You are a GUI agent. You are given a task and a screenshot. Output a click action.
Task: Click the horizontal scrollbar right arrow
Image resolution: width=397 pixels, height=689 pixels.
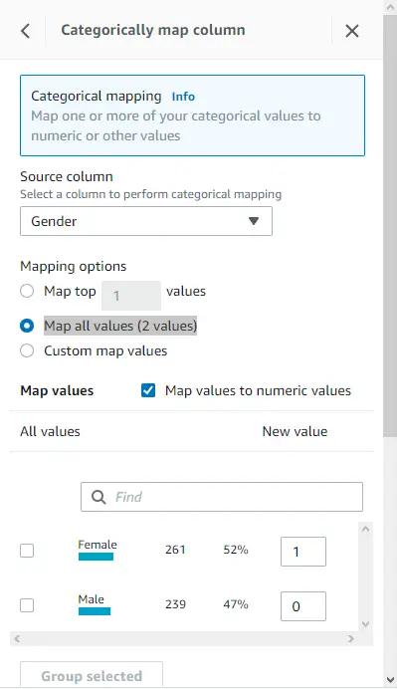tap(350, 638)
